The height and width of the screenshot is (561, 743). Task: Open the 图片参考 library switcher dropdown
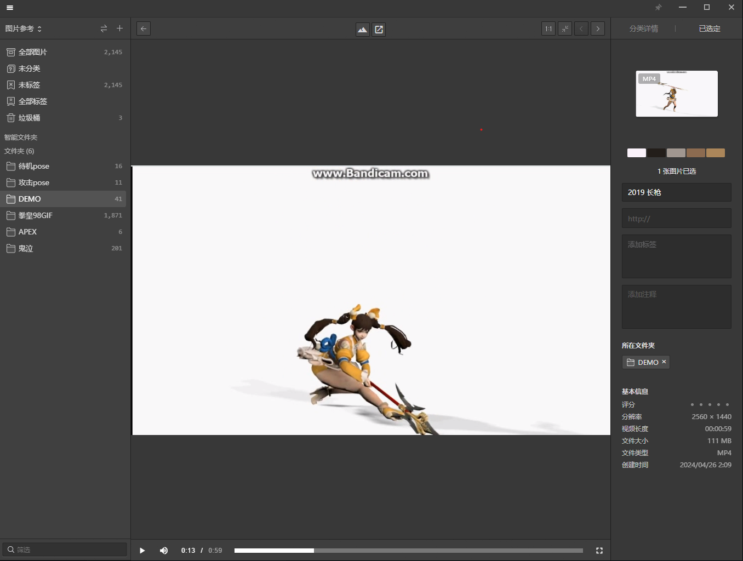click(23, 28)
